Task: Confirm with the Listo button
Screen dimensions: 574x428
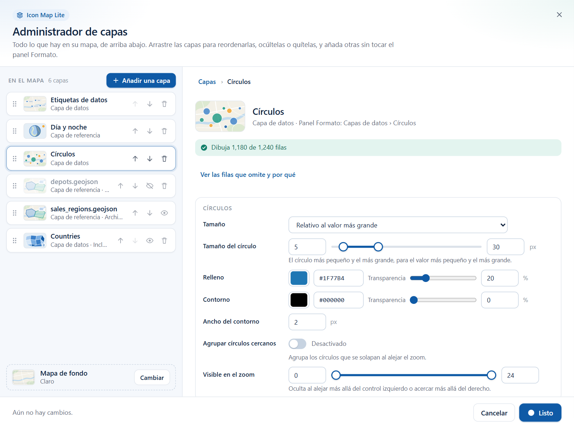Action: 540,413
